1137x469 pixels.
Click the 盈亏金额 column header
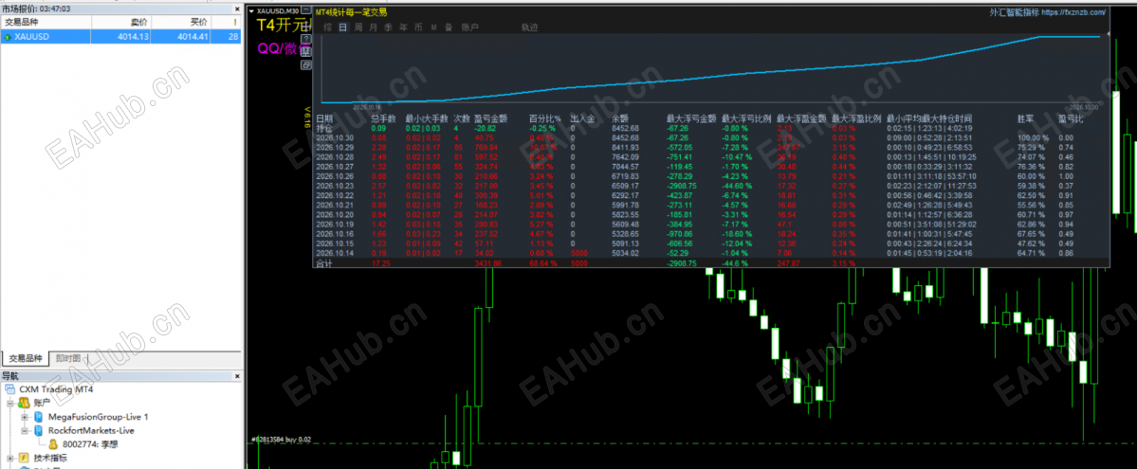click(x=491, y=118)
